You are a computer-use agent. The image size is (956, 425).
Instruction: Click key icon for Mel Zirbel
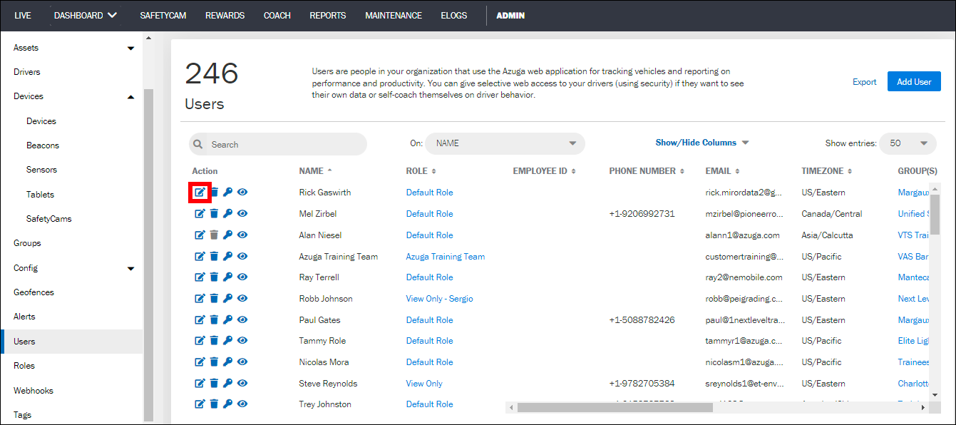point(227,214)
